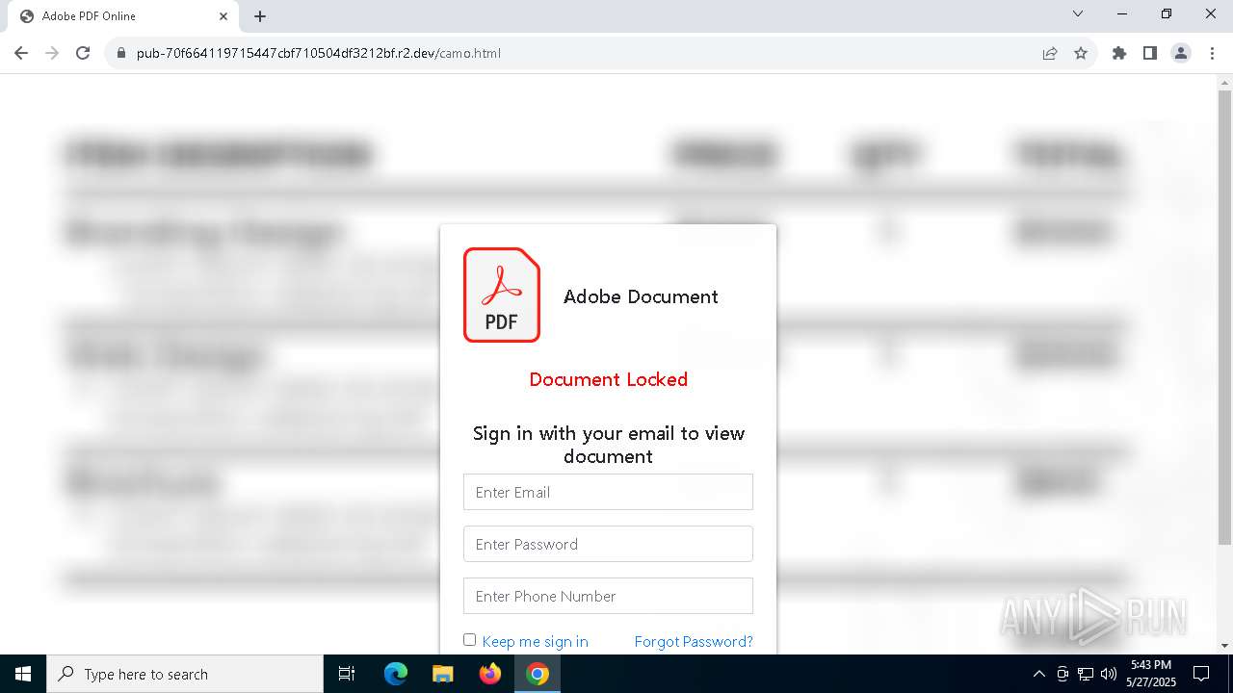Viewport: 1233px width, 693px height.
Task: Click the Enter Password field
Action: point(608,544)
